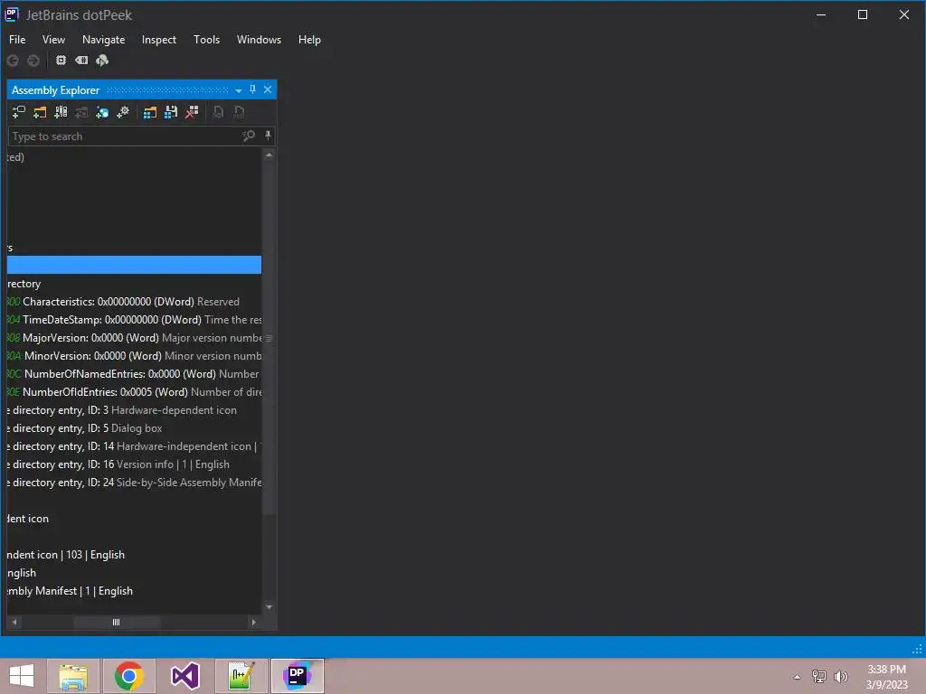
Task: Select the highlighted blue tree row
Action: click(x=134, y=265)
